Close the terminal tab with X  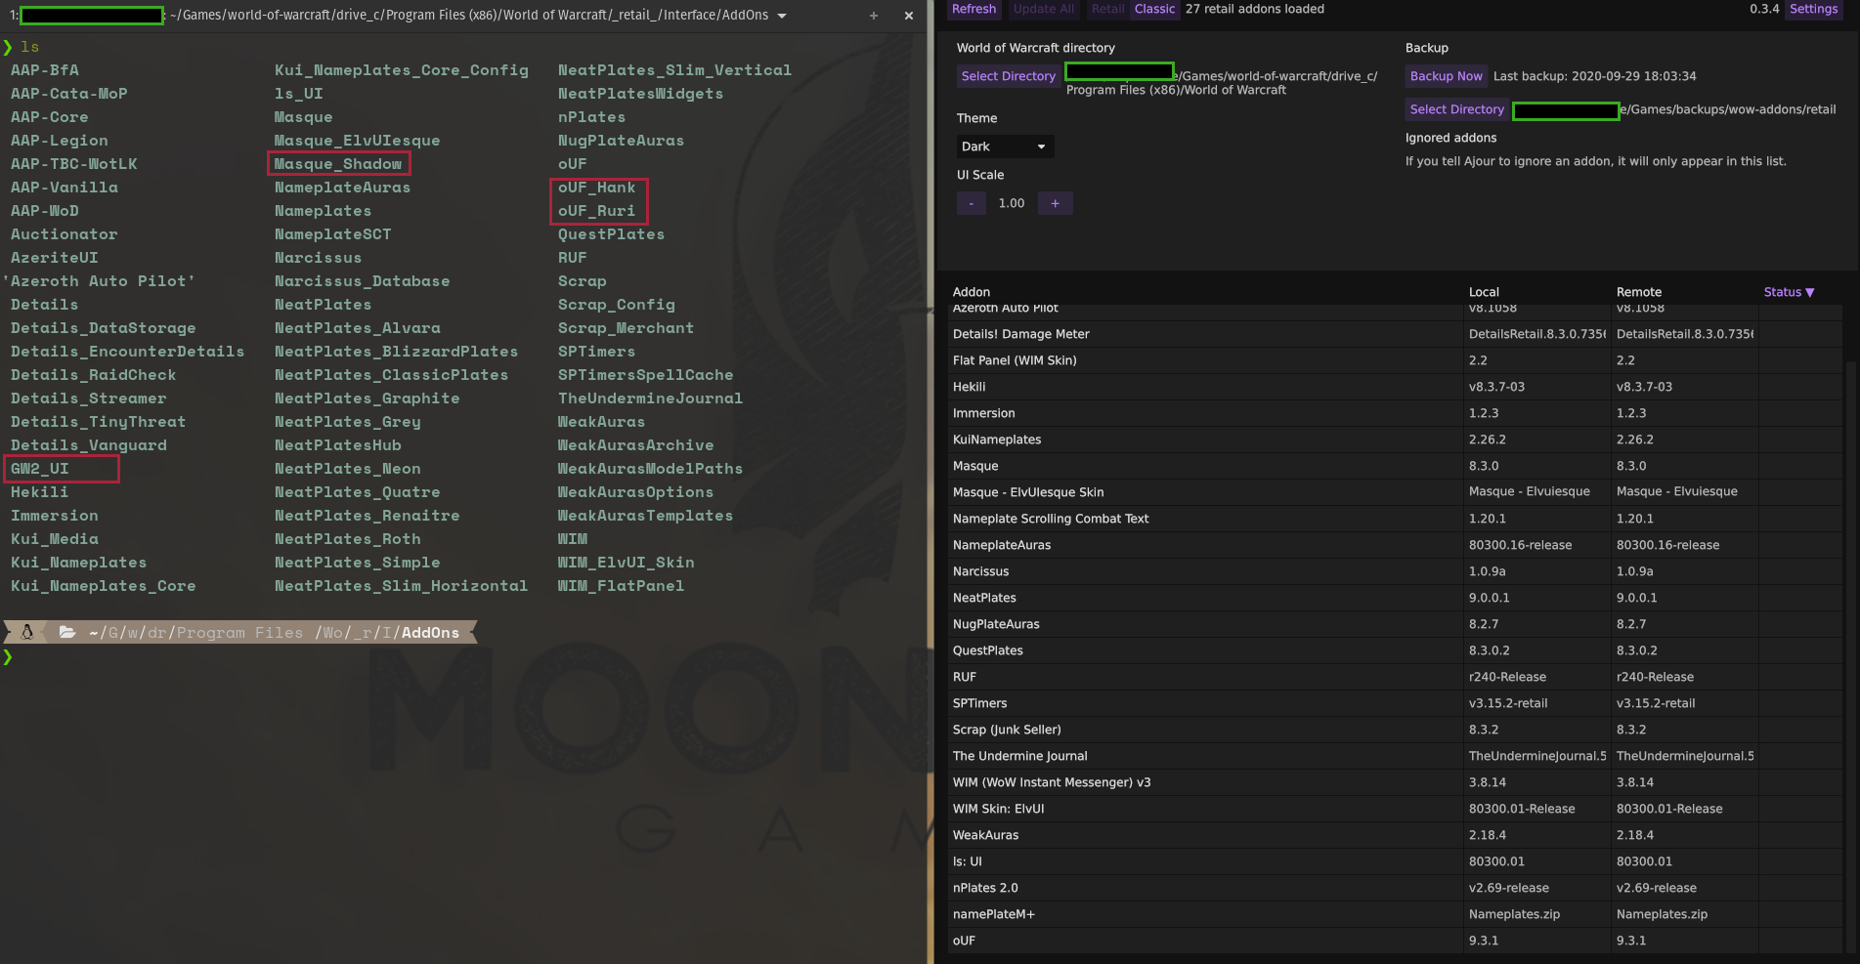(x=909, y=16)
